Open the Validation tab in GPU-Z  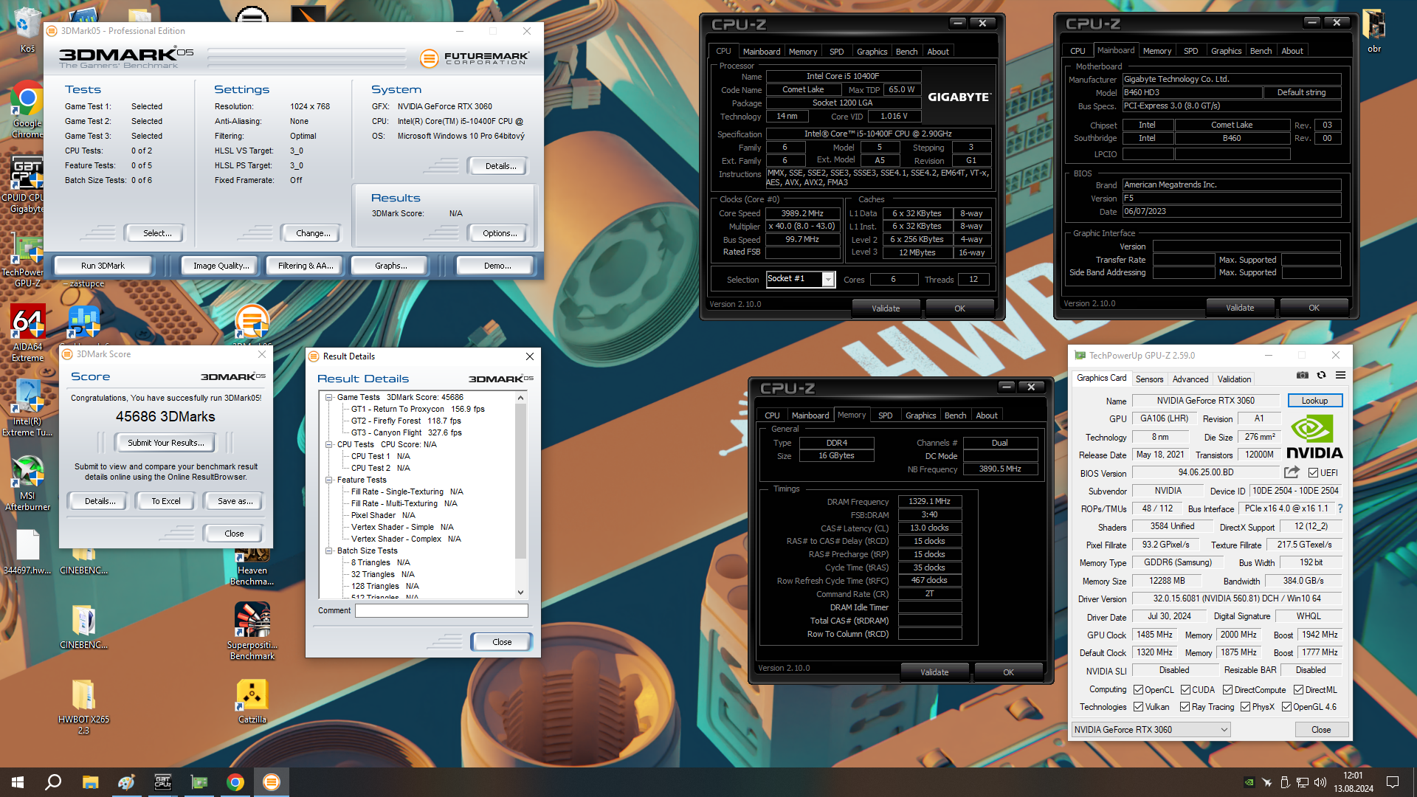pyautogui.click(x=1234, y=379)
